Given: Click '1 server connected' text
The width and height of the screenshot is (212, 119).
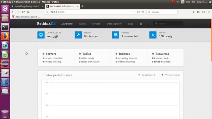Looking at the screenshot, I should point(52,58).
